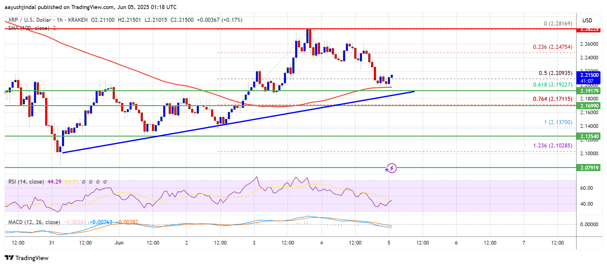607x266 pixels.
Task: Click the 0.5 (2.20935) Fibonacci label
Action: [555, 73]
